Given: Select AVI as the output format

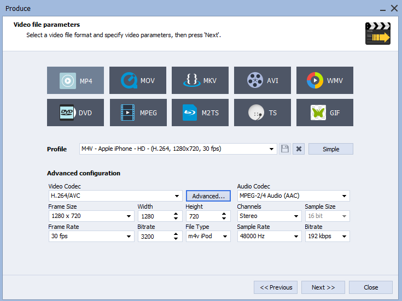Looking at the screenshot, I should click(263, 81).
